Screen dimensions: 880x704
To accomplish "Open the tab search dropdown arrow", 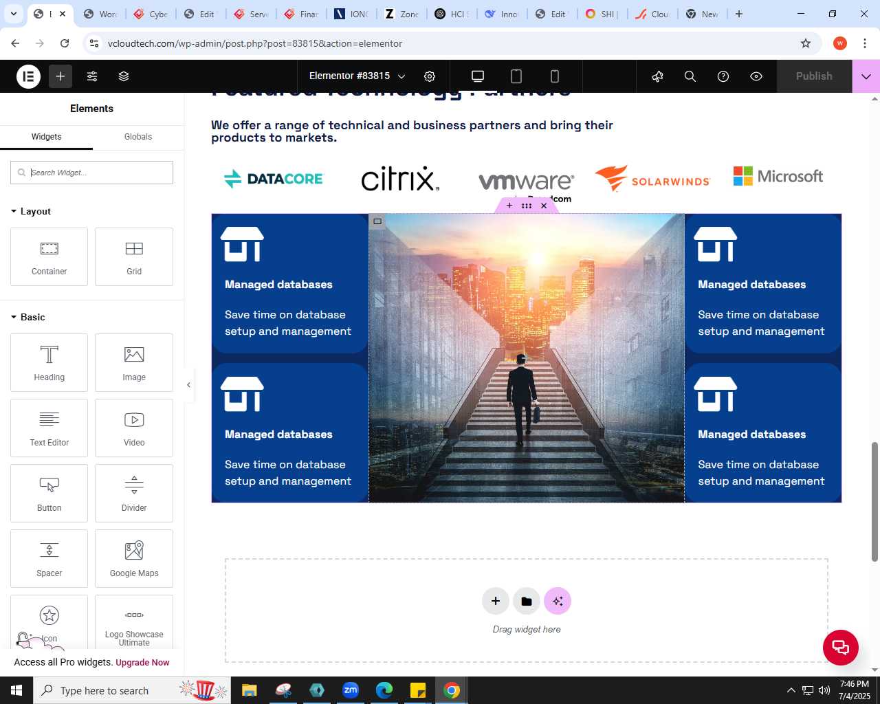I will (x=13, y=14).
